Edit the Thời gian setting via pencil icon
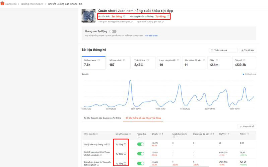The height and width of the screenshot is (167, 268). coord(131,22)
